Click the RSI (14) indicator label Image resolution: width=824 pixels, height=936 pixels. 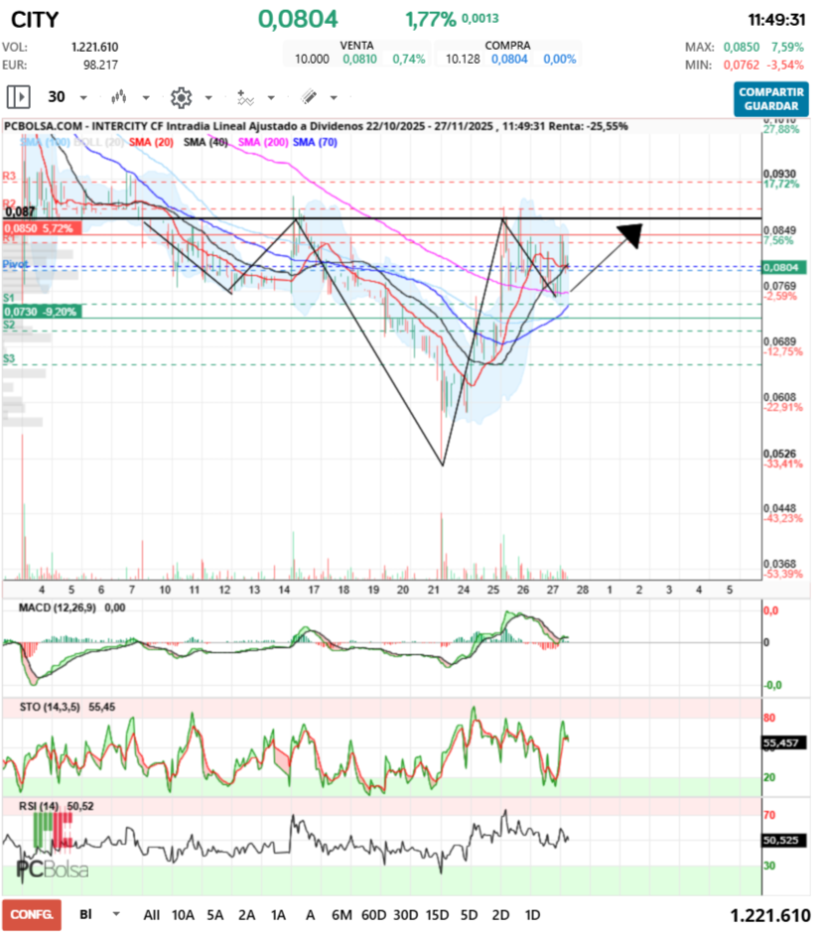pos(39,806)
